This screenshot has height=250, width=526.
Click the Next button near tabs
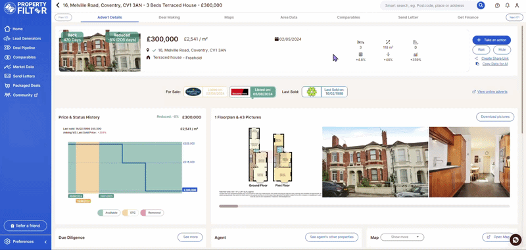coord(514,18)
